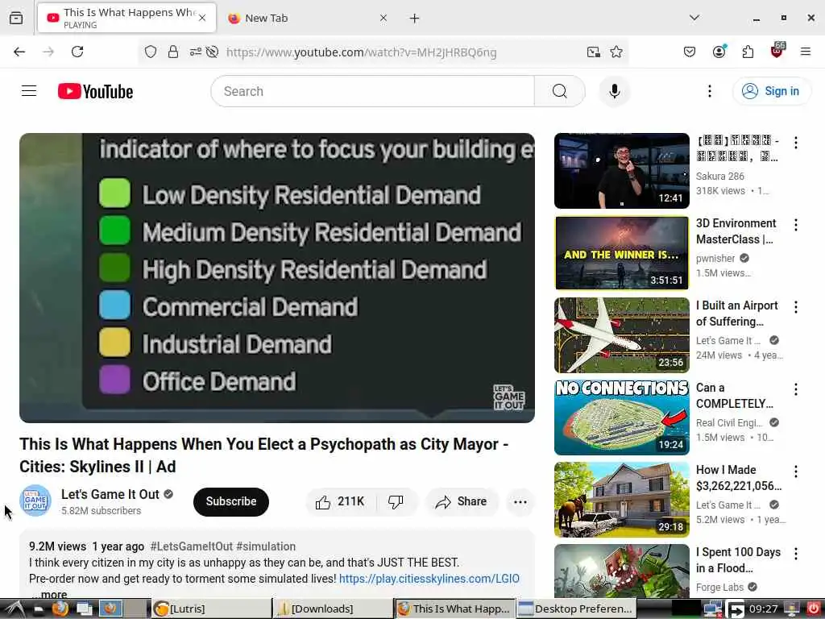
Task: Reload the current YouTube page
Action: pyautogui.click(x=77, y=52)
